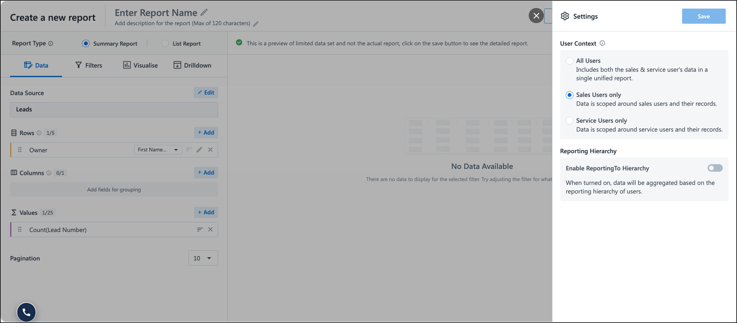This screenshot has height=323, width=737.
Task: Switch to the Visualise tab
Action: point(140,65)
